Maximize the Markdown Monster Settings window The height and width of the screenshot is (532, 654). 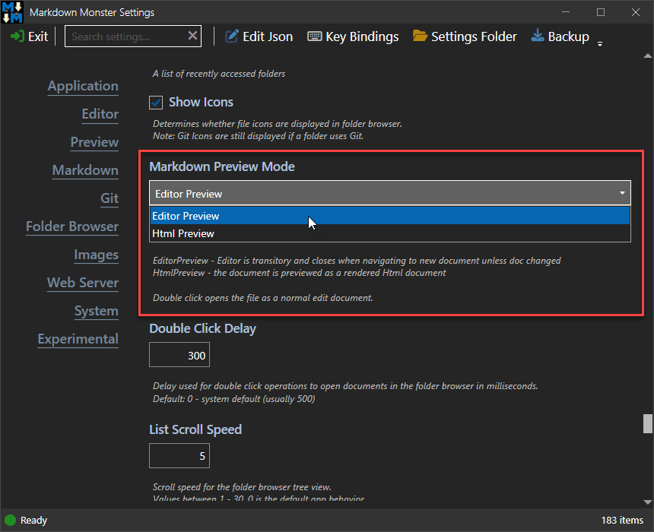coord(601,12)
